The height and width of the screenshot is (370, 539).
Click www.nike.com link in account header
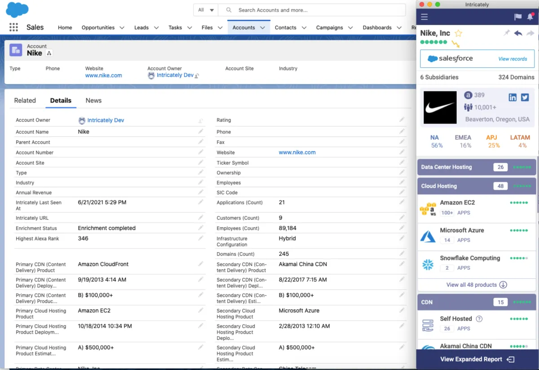point(103,76)
